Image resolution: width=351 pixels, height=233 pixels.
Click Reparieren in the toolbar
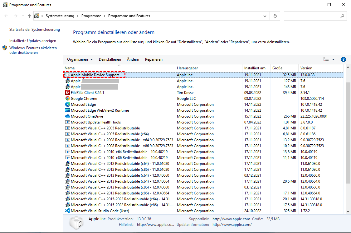point(154,59)
